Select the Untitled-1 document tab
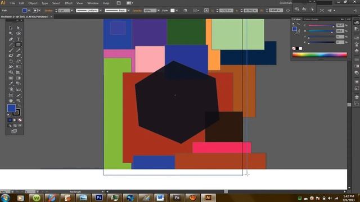The height and width of the screenshot is (202, 360). click(24, 17)
